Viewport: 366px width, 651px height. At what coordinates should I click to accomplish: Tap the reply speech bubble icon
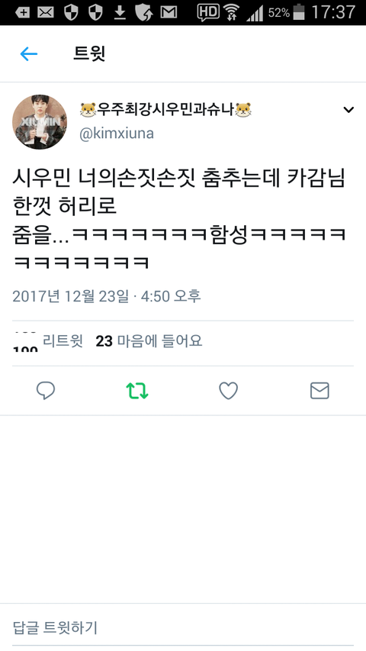[46, 391]
